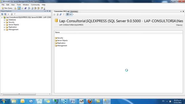
Task: Click the New Query toolbar button
Action: (7, 8)
